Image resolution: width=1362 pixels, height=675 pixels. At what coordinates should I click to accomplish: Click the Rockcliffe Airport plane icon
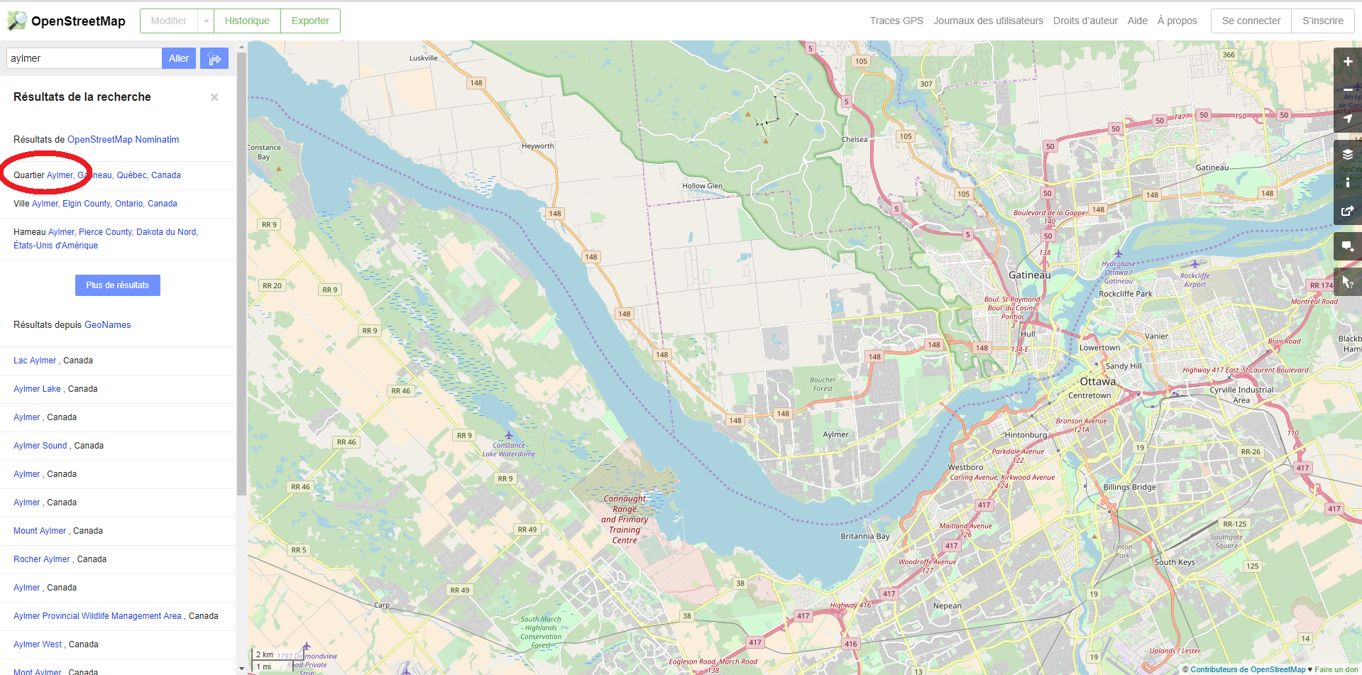click(1195, 264)
